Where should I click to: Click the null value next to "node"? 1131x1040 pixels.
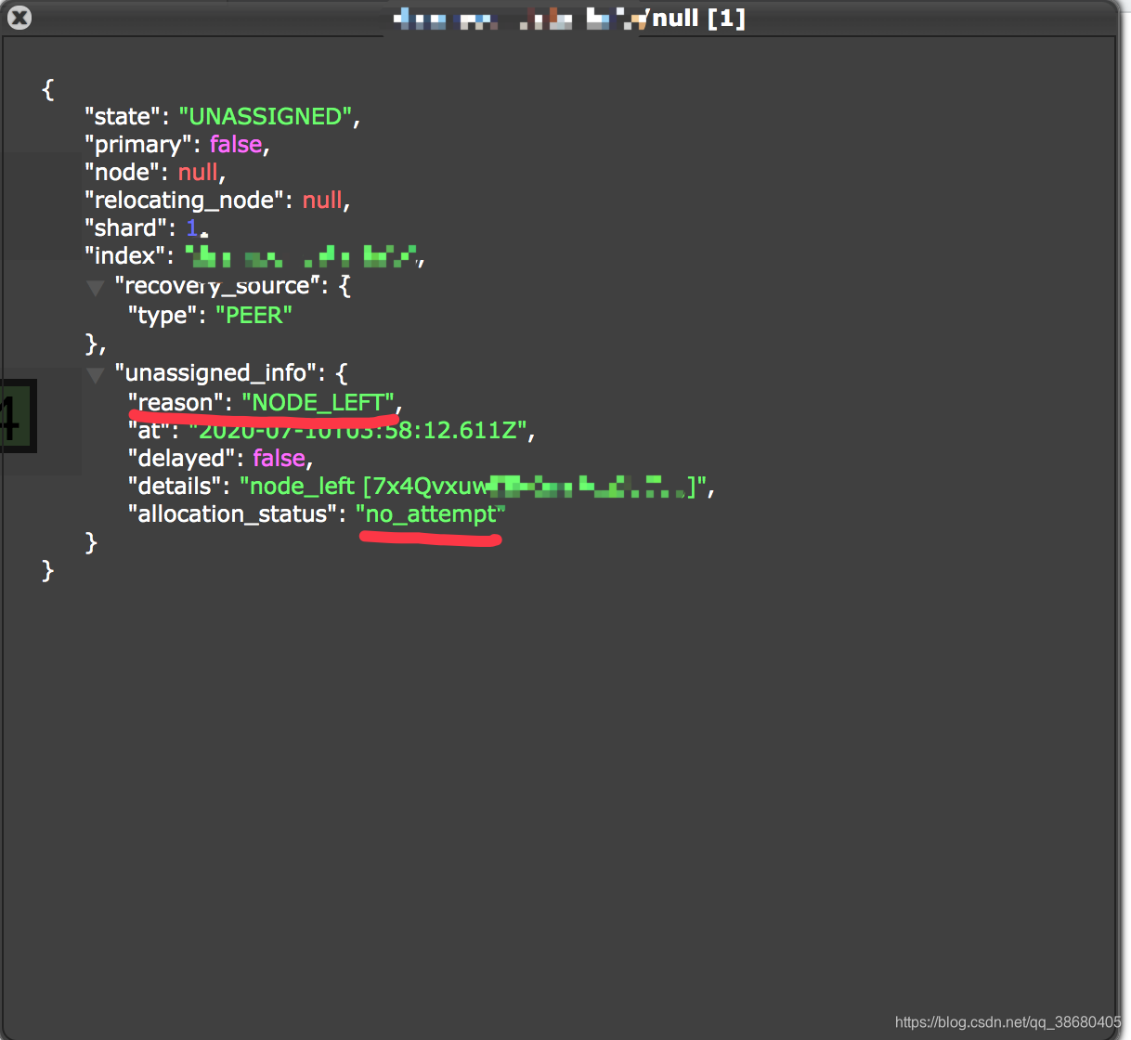click(198, 172)
